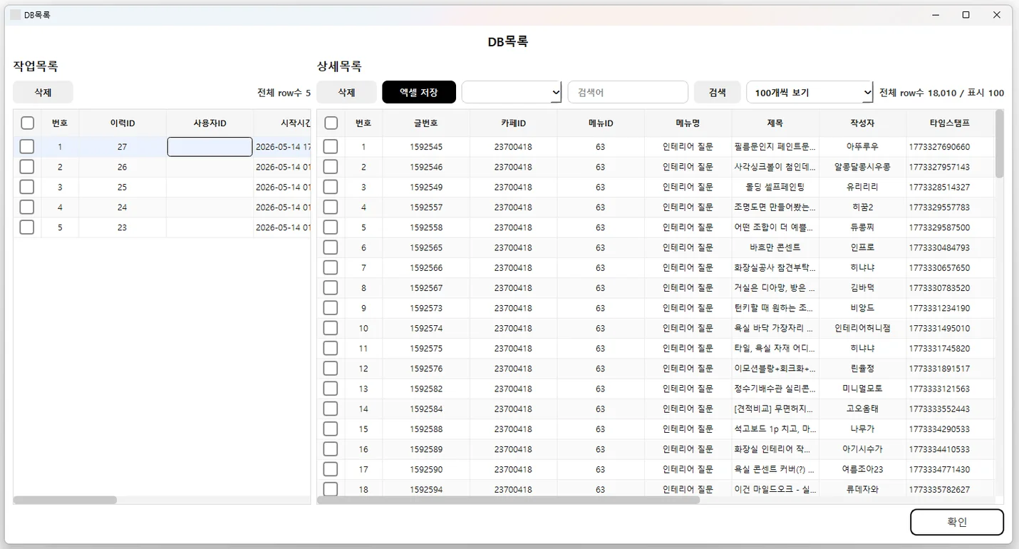
Task: Click the 작업목록 horizontal scrollbar thumb
Action: pos(65,500)
